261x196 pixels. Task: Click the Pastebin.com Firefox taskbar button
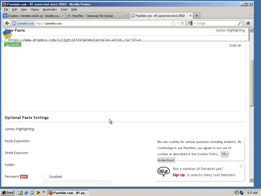pos(68,193)
